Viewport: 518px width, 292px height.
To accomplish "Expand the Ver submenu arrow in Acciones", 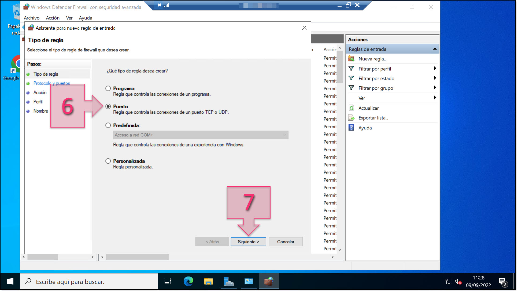I will click(435, 98).
